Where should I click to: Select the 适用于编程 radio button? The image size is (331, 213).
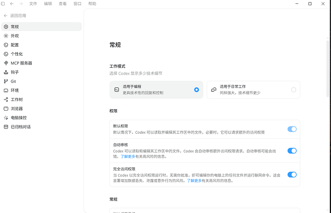[197, 90]
